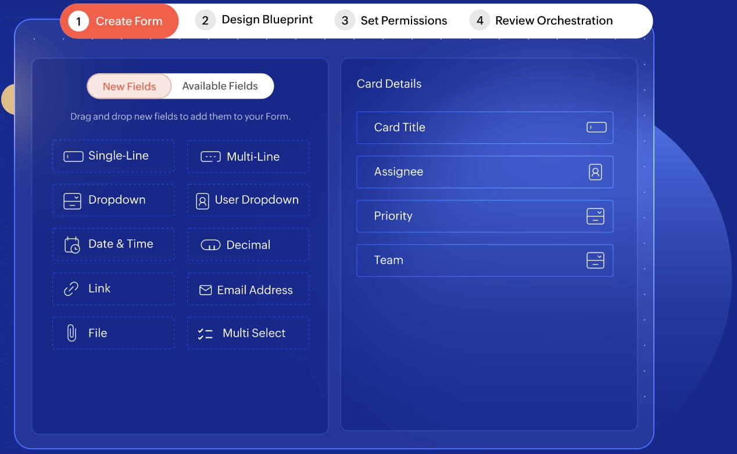The height and width of the screenshot is (454, 737).
Task: Open the Priority form field
Action: [x=485, y=216]
